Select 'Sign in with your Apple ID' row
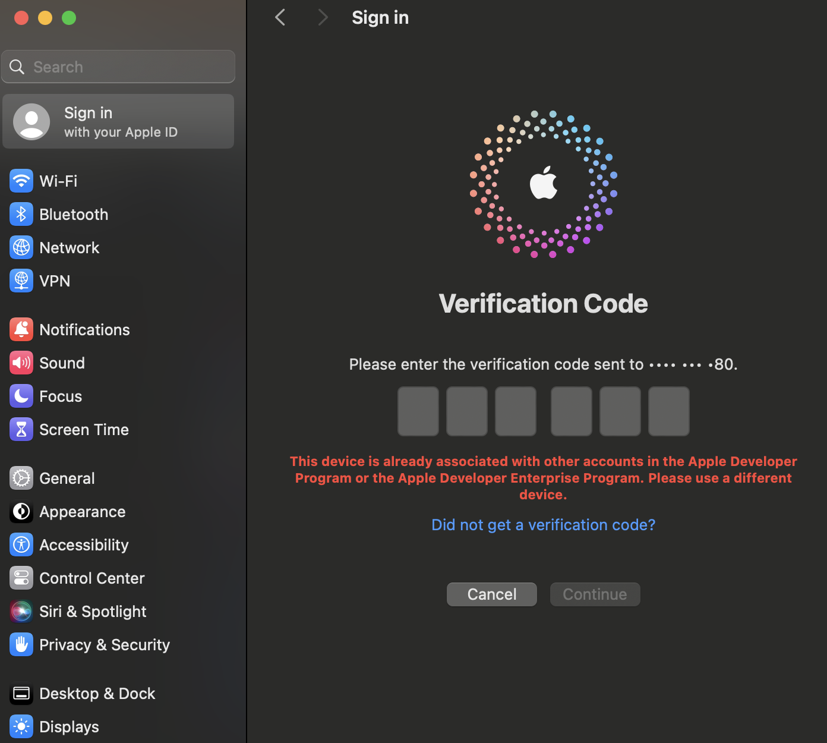Viewport: 827px width, 743px height. 119,122
